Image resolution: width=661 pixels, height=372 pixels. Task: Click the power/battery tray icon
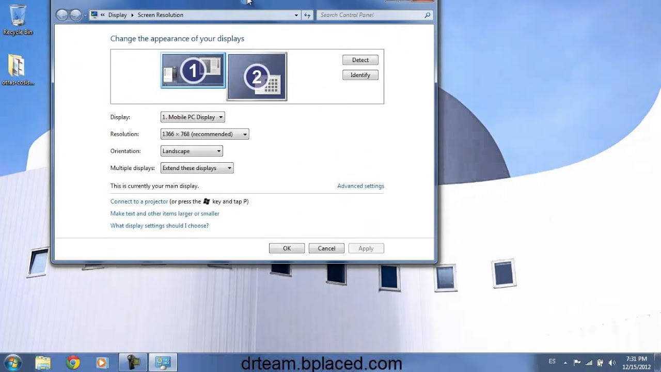click(x=600, y=362)
